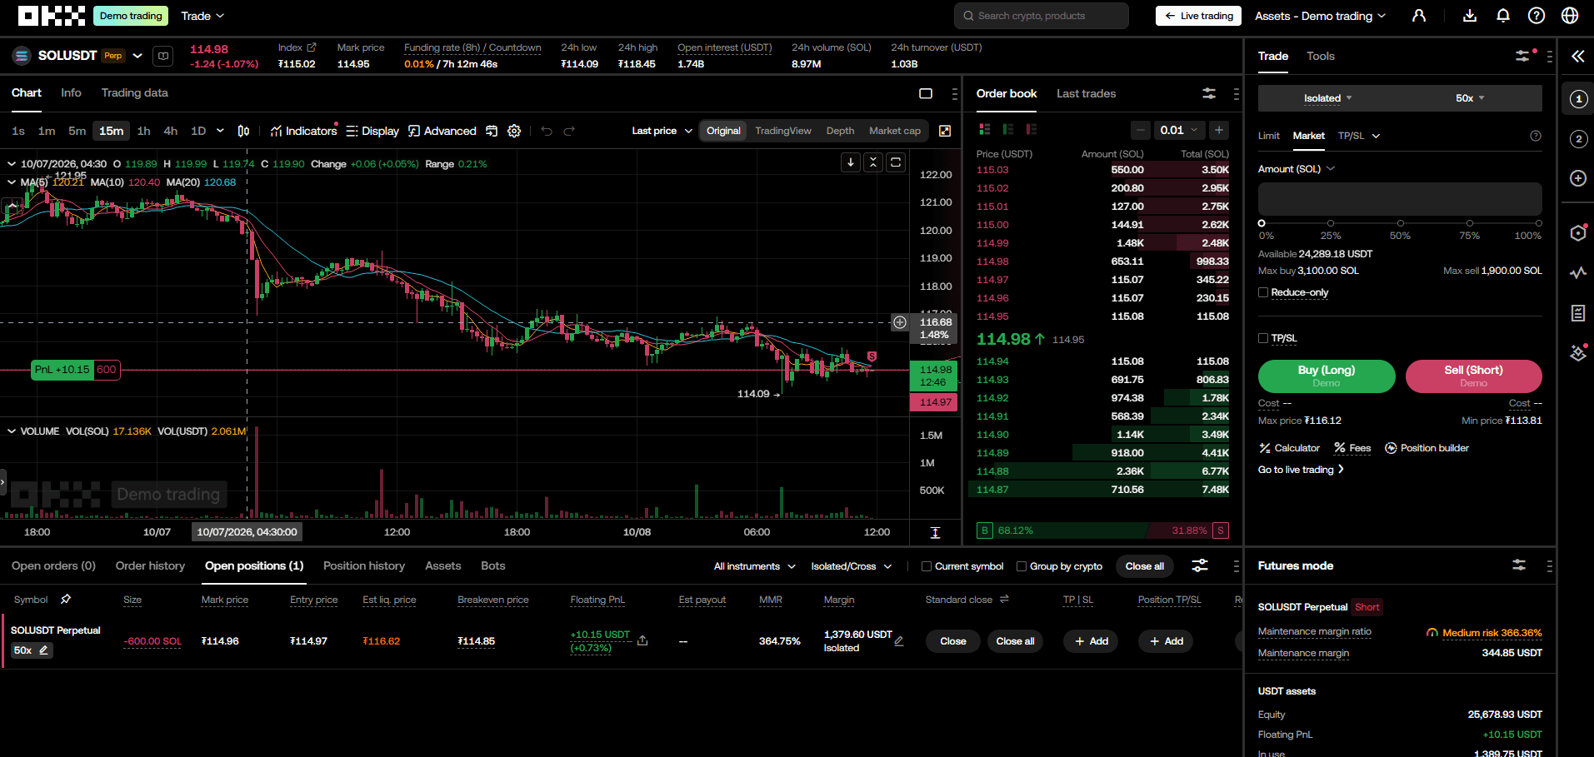Show order book with both sides view
The image size is (1594, 757).
click(985, 129)
